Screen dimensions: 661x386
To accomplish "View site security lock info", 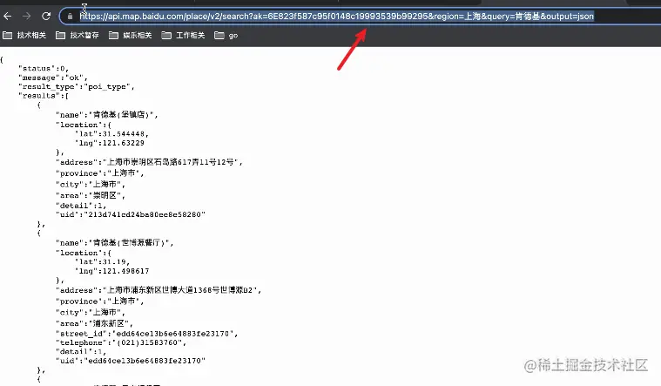I will (70, 17).
